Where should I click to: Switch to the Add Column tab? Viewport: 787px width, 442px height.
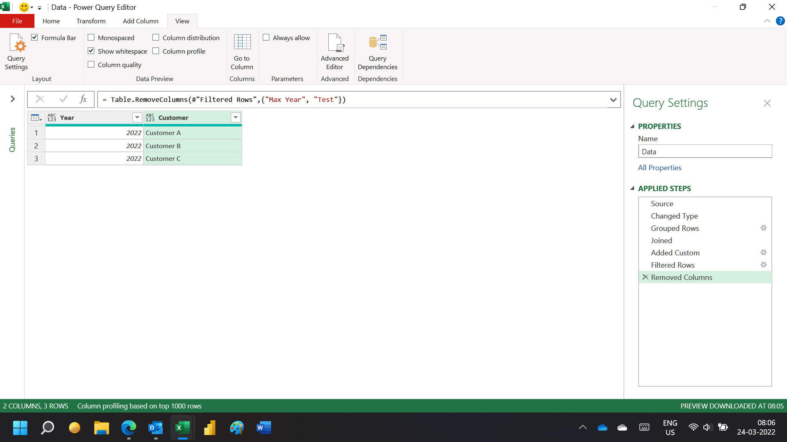point(141,21)
